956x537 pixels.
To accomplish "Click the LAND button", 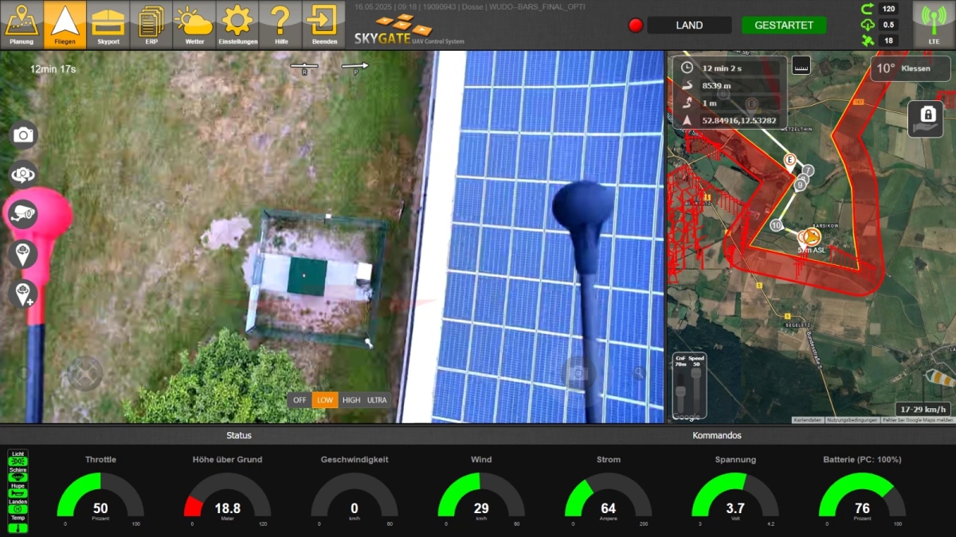I will [689, 25].
